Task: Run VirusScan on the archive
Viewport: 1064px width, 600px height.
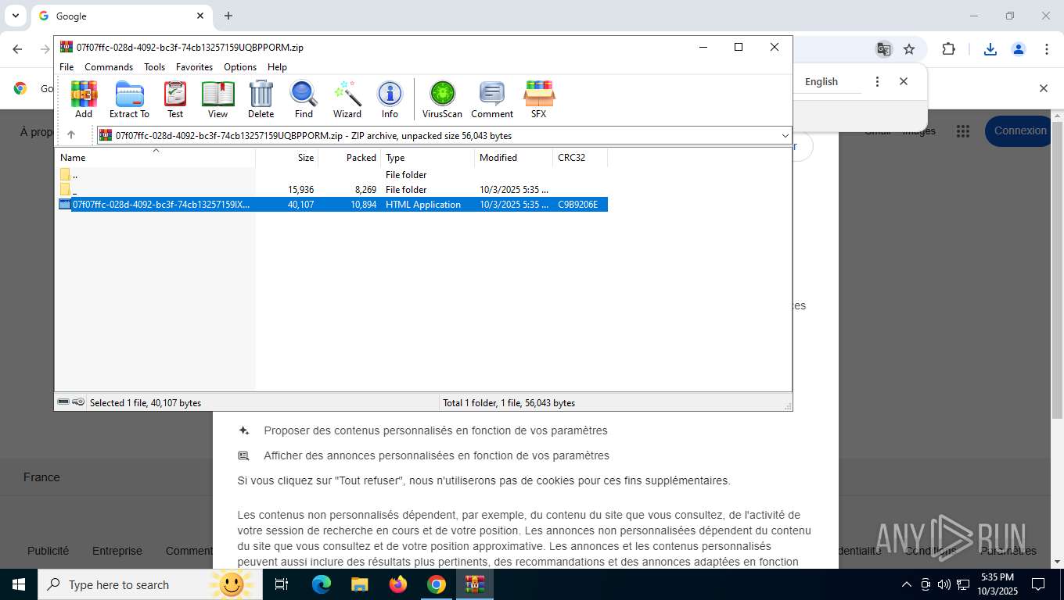Action: [x=442, y=99]
